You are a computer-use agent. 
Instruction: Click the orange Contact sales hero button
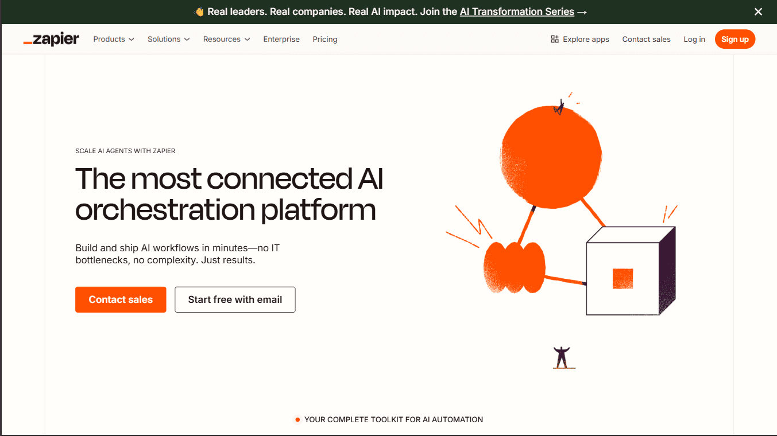(x=121, y=299)
